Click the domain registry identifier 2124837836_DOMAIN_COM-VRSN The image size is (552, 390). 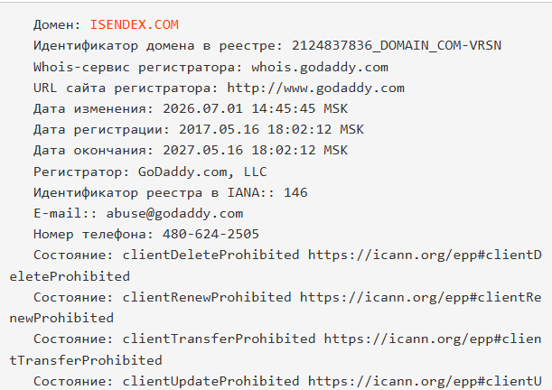pos(397,46)
